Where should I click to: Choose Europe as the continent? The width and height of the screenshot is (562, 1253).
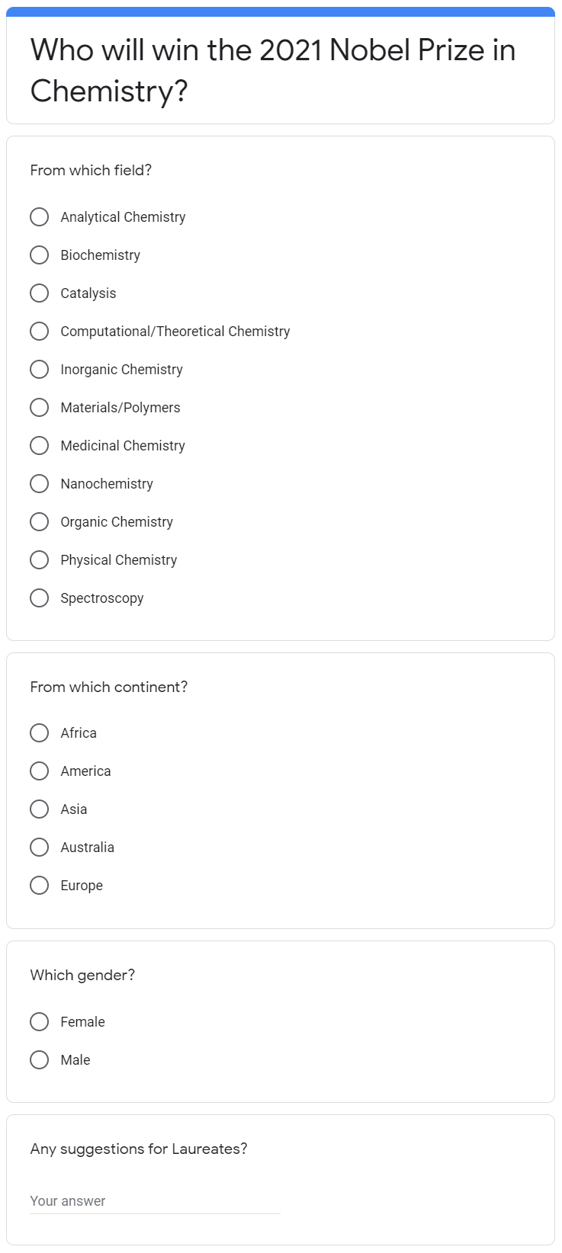[40, 886]
